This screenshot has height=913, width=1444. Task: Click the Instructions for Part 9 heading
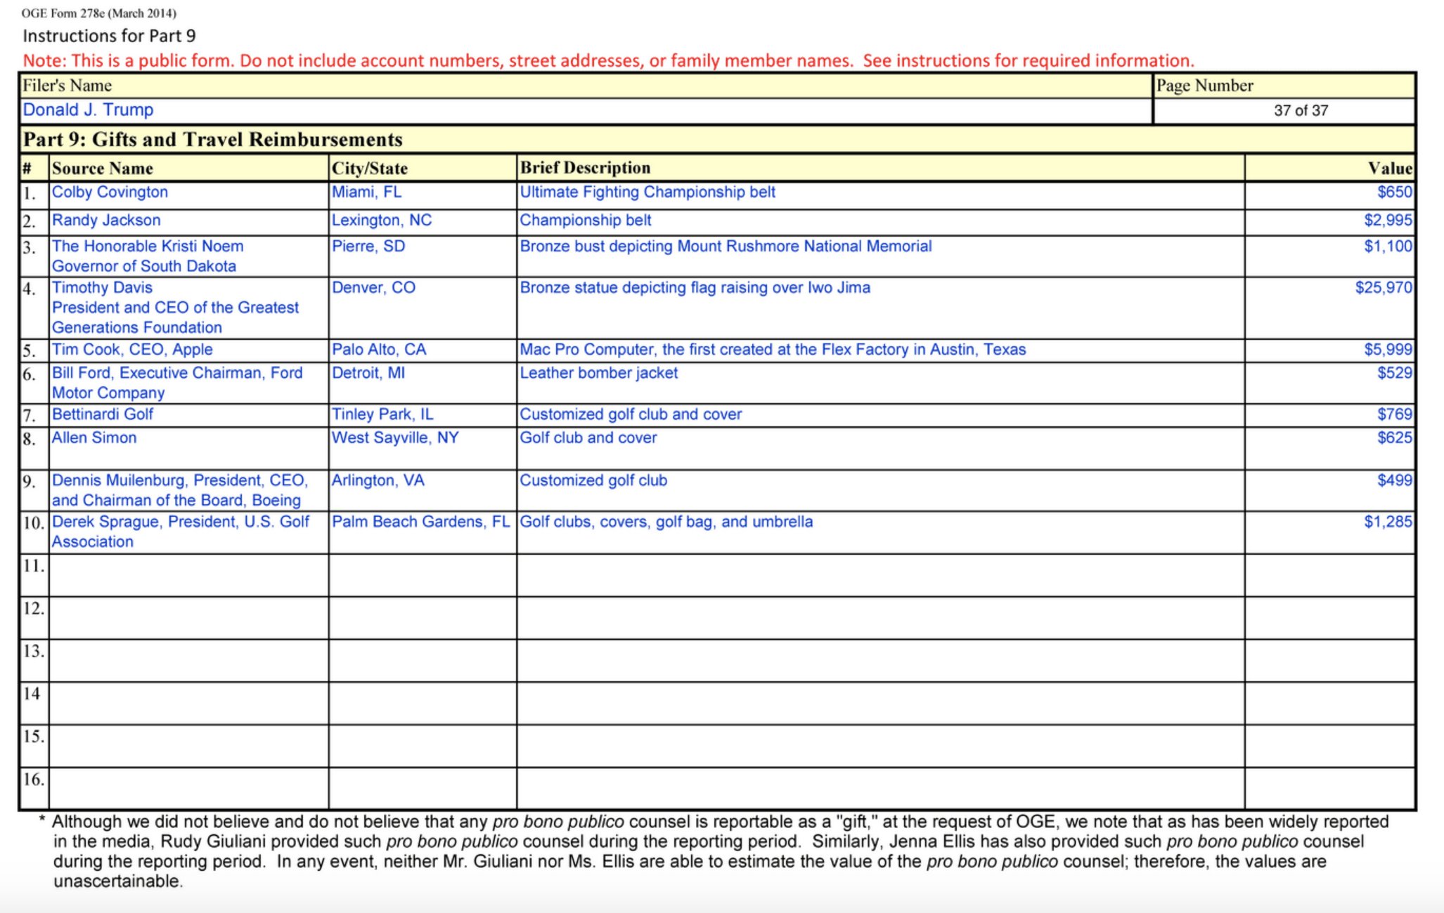tap(109, 36)
